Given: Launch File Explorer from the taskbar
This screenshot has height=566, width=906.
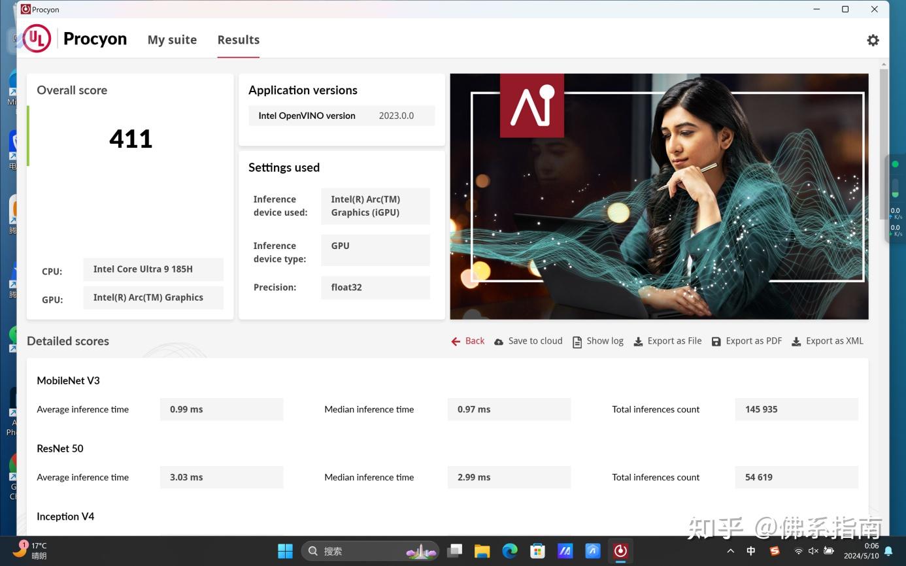Looking at the screenshot, I should (482, 551).
